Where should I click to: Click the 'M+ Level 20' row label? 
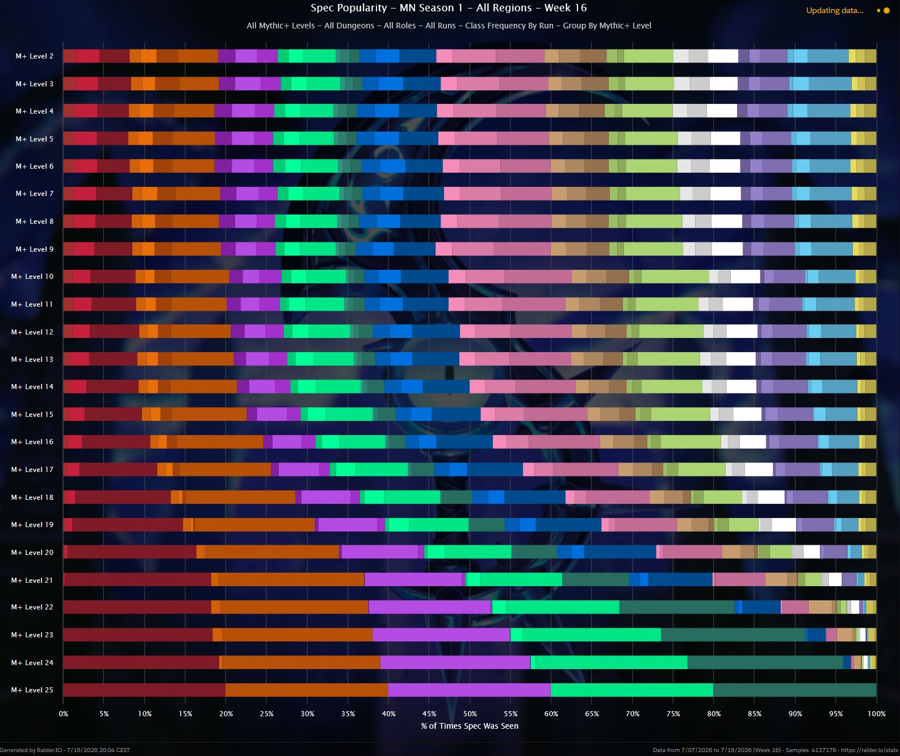pyautogui.click(x=32, y=553)
